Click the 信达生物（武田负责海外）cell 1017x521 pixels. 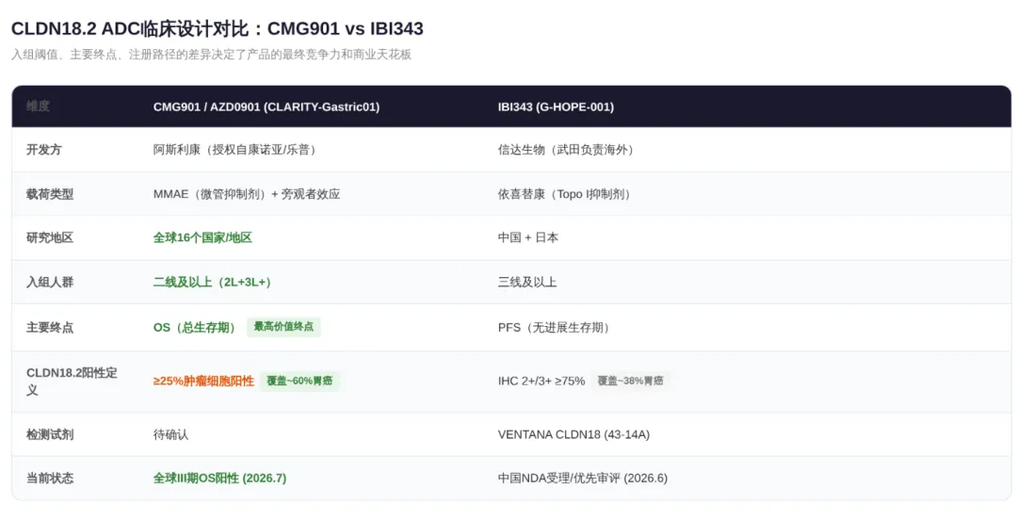coord(568,149)
